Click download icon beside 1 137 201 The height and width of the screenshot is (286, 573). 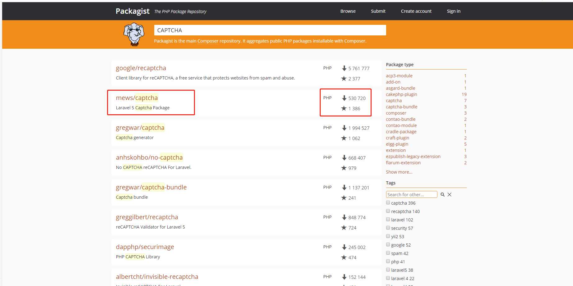pyautogui.click(x=344, y=188)
